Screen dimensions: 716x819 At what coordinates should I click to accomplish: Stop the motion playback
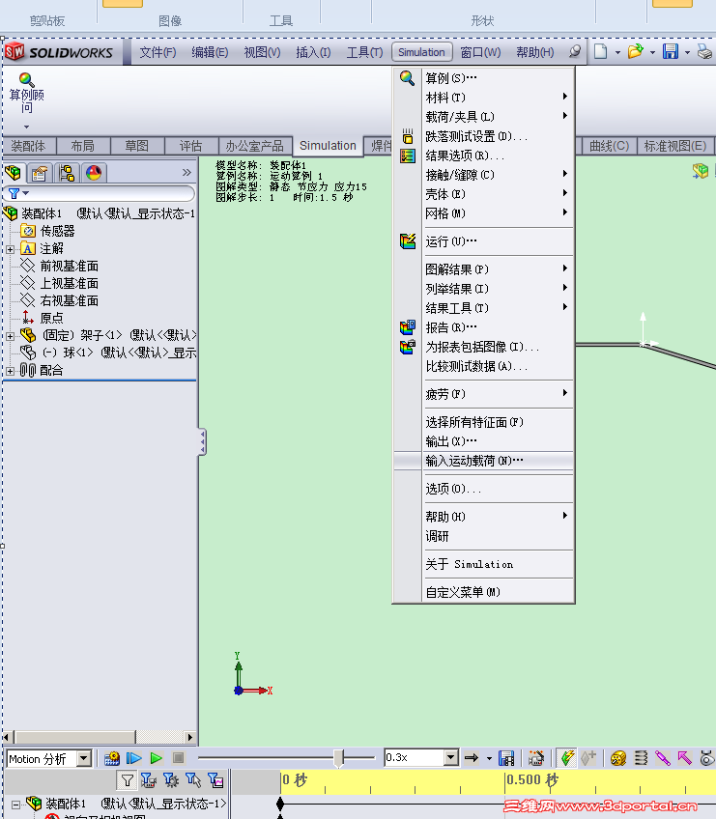tap(178, 758)
